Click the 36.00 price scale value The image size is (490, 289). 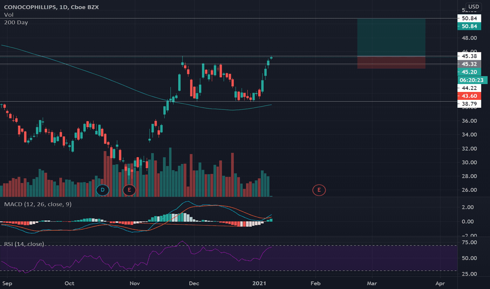[469, 121]
